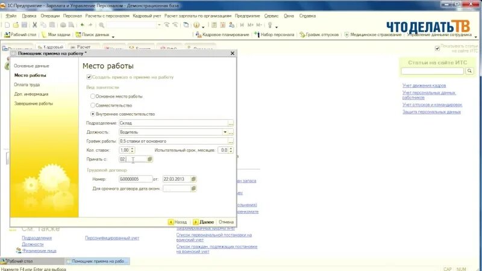Screen dimensions: 482x271
Task: Click the Отмена button
Action: [227, 222]
